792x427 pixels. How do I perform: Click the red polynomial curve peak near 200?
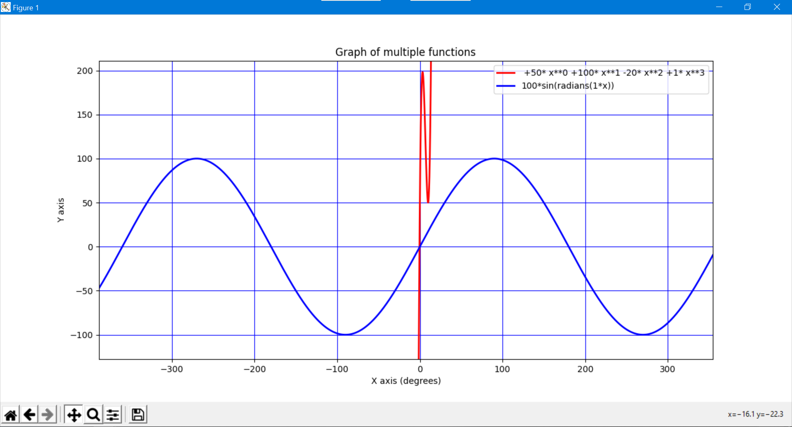422,73
